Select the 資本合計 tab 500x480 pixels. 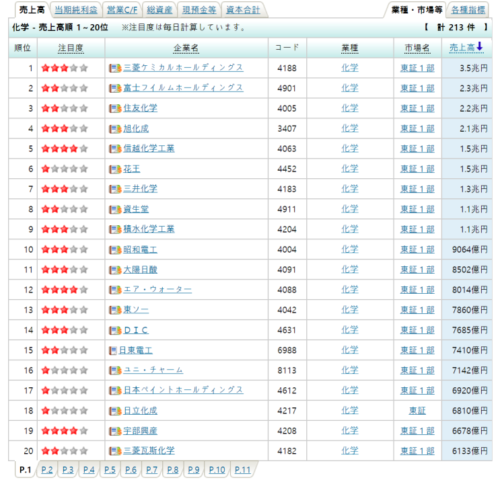[243, 10]
